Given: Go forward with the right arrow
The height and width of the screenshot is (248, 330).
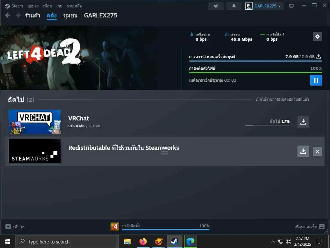Looking at the screenshot, I should coord(18,15).
